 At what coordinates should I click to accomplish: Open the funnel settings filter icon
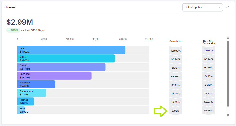click(228, 7)
